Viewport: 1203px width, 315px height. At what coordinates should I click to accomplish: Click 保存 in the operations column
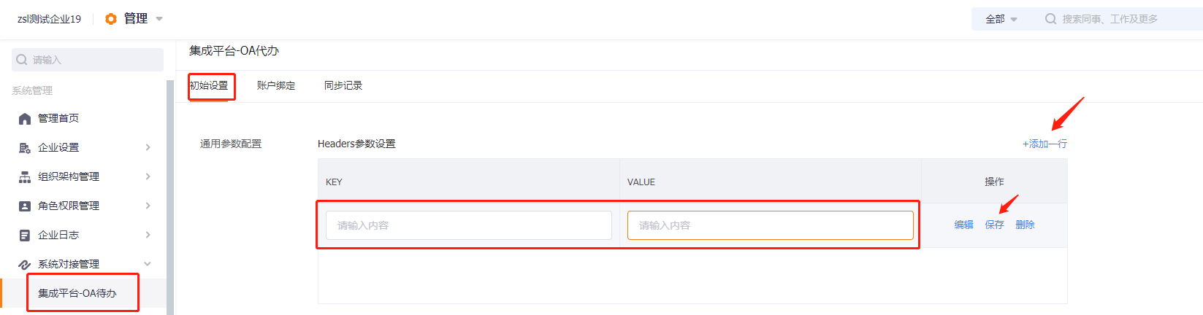pyautogui.click(x=994, y=225)
